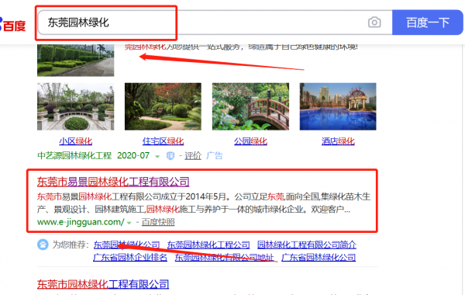The width and height of the screenshot is (465, 295).
Task: Open the 酒店绿化 link
Action: click(338, 141)
